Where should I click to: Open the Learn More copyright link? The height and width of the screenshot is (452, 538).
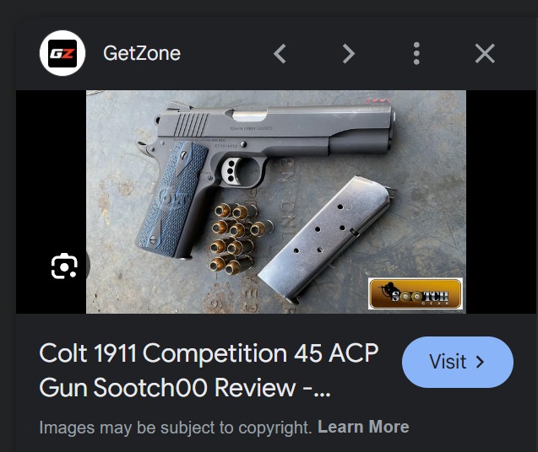(363, 427)
